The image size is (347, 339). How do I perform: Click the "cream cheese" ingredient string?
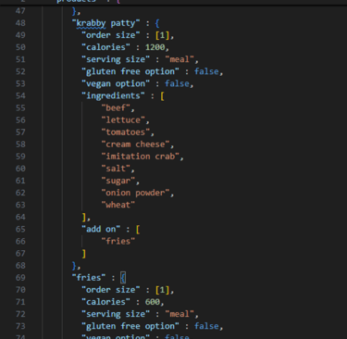pyautogui.click(x=135, y=144)
